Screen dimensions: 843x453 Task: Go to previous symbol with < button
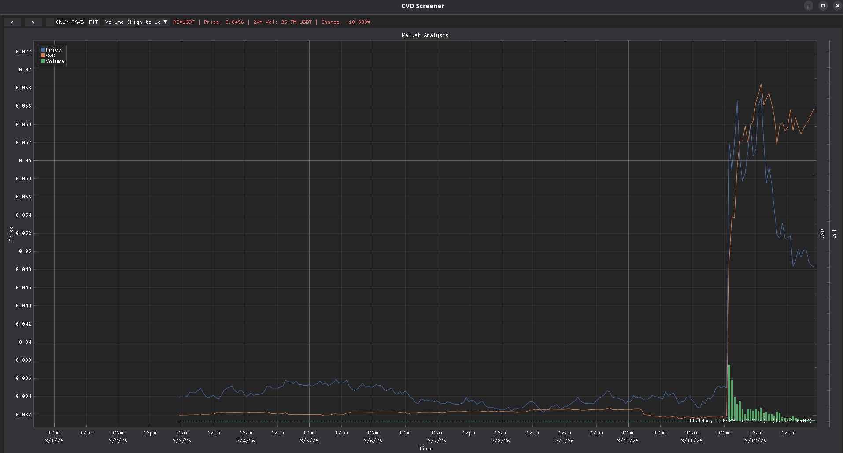tap(12, 22)
